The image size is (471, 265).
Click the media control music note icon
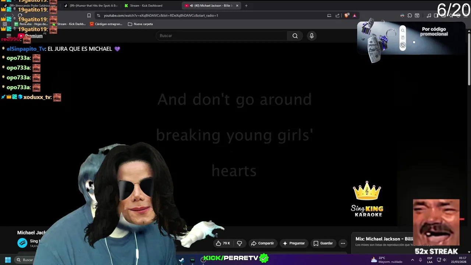coord(429,15)
